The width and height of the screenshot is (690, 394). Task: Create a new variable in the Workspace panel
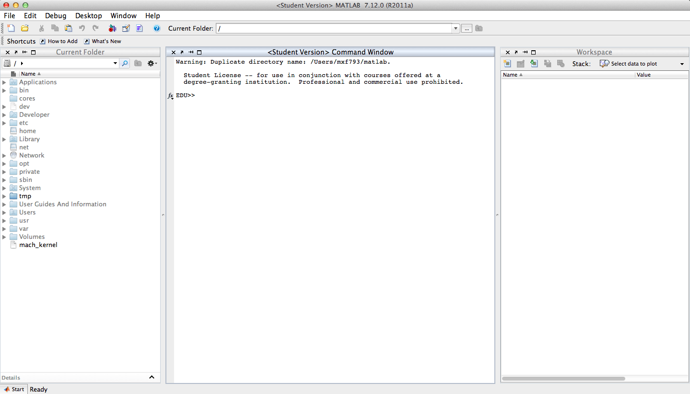[507, 63]
